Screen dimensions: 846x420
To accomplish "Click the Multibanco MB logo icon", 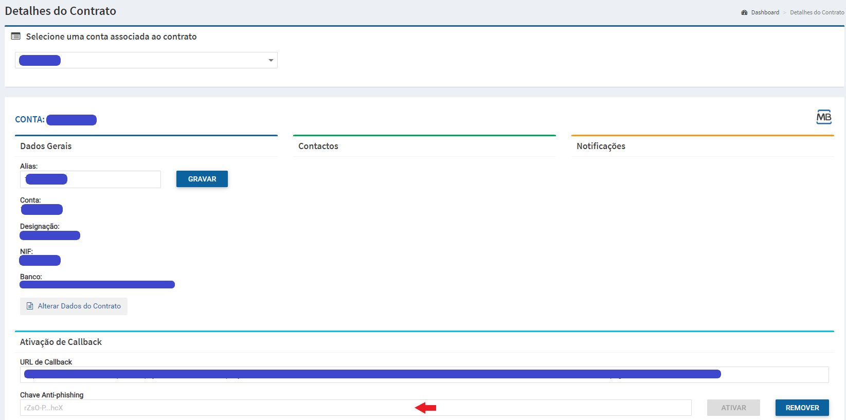I will click(x=824, y=117).
